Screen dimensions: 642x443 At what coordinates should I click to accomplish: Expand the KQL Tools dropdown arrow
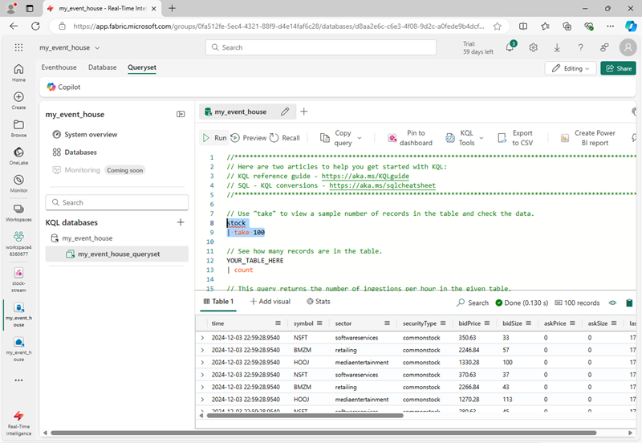(481, 138)
